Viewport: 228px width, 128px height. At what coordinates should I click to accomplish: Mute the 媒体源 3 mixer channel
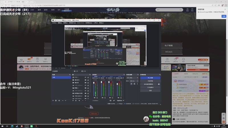coord(110,98)
